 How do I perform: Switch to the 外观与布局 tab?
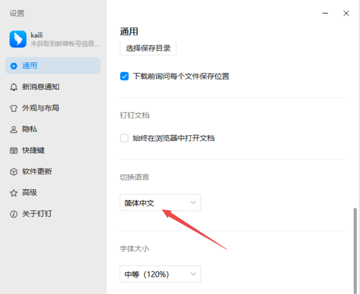click(x=41, y=108)
